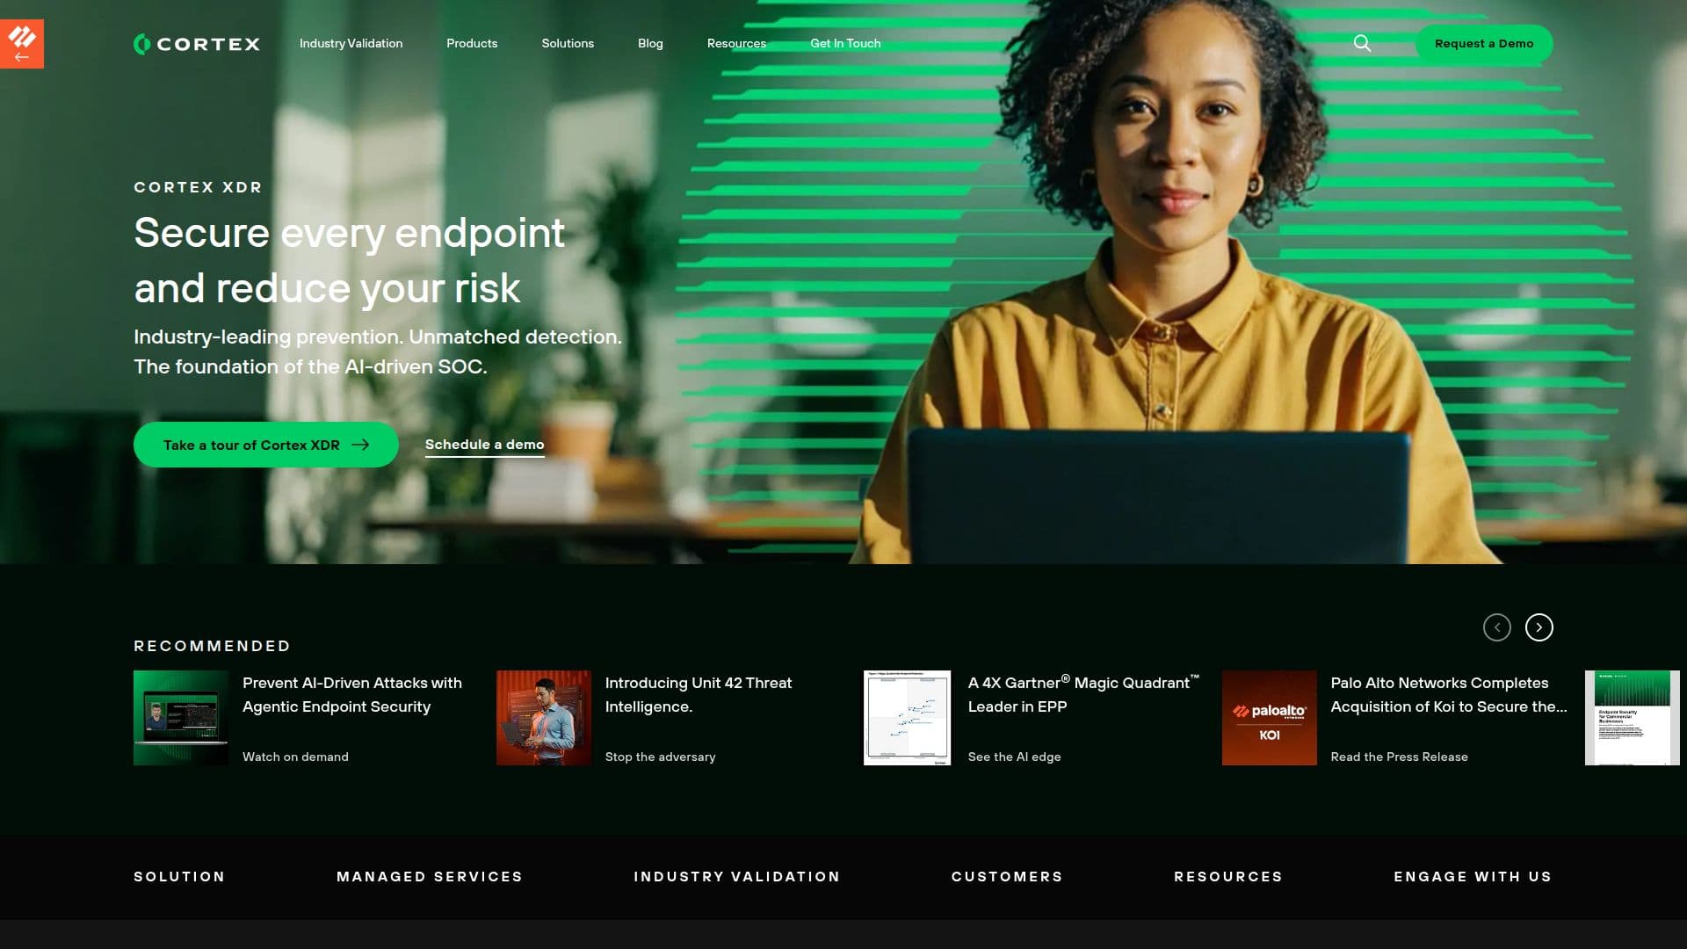Open the search magnifier icon
The width and height of the screenshot is (1687, 949).
[1362, 43]
